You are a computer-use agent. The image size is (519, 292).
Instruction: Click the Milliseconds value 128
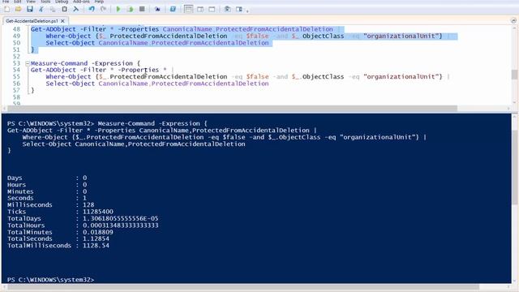click(x=88, y=205)
